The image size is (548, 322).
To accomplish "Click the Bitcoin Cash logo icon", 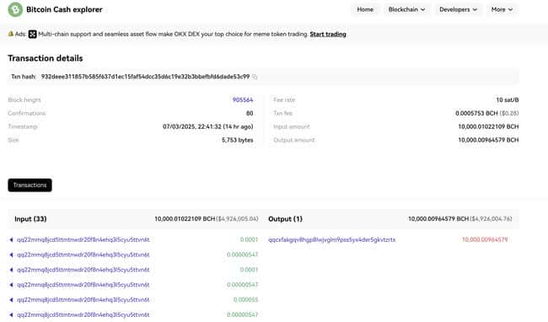I will click(15, 9).
